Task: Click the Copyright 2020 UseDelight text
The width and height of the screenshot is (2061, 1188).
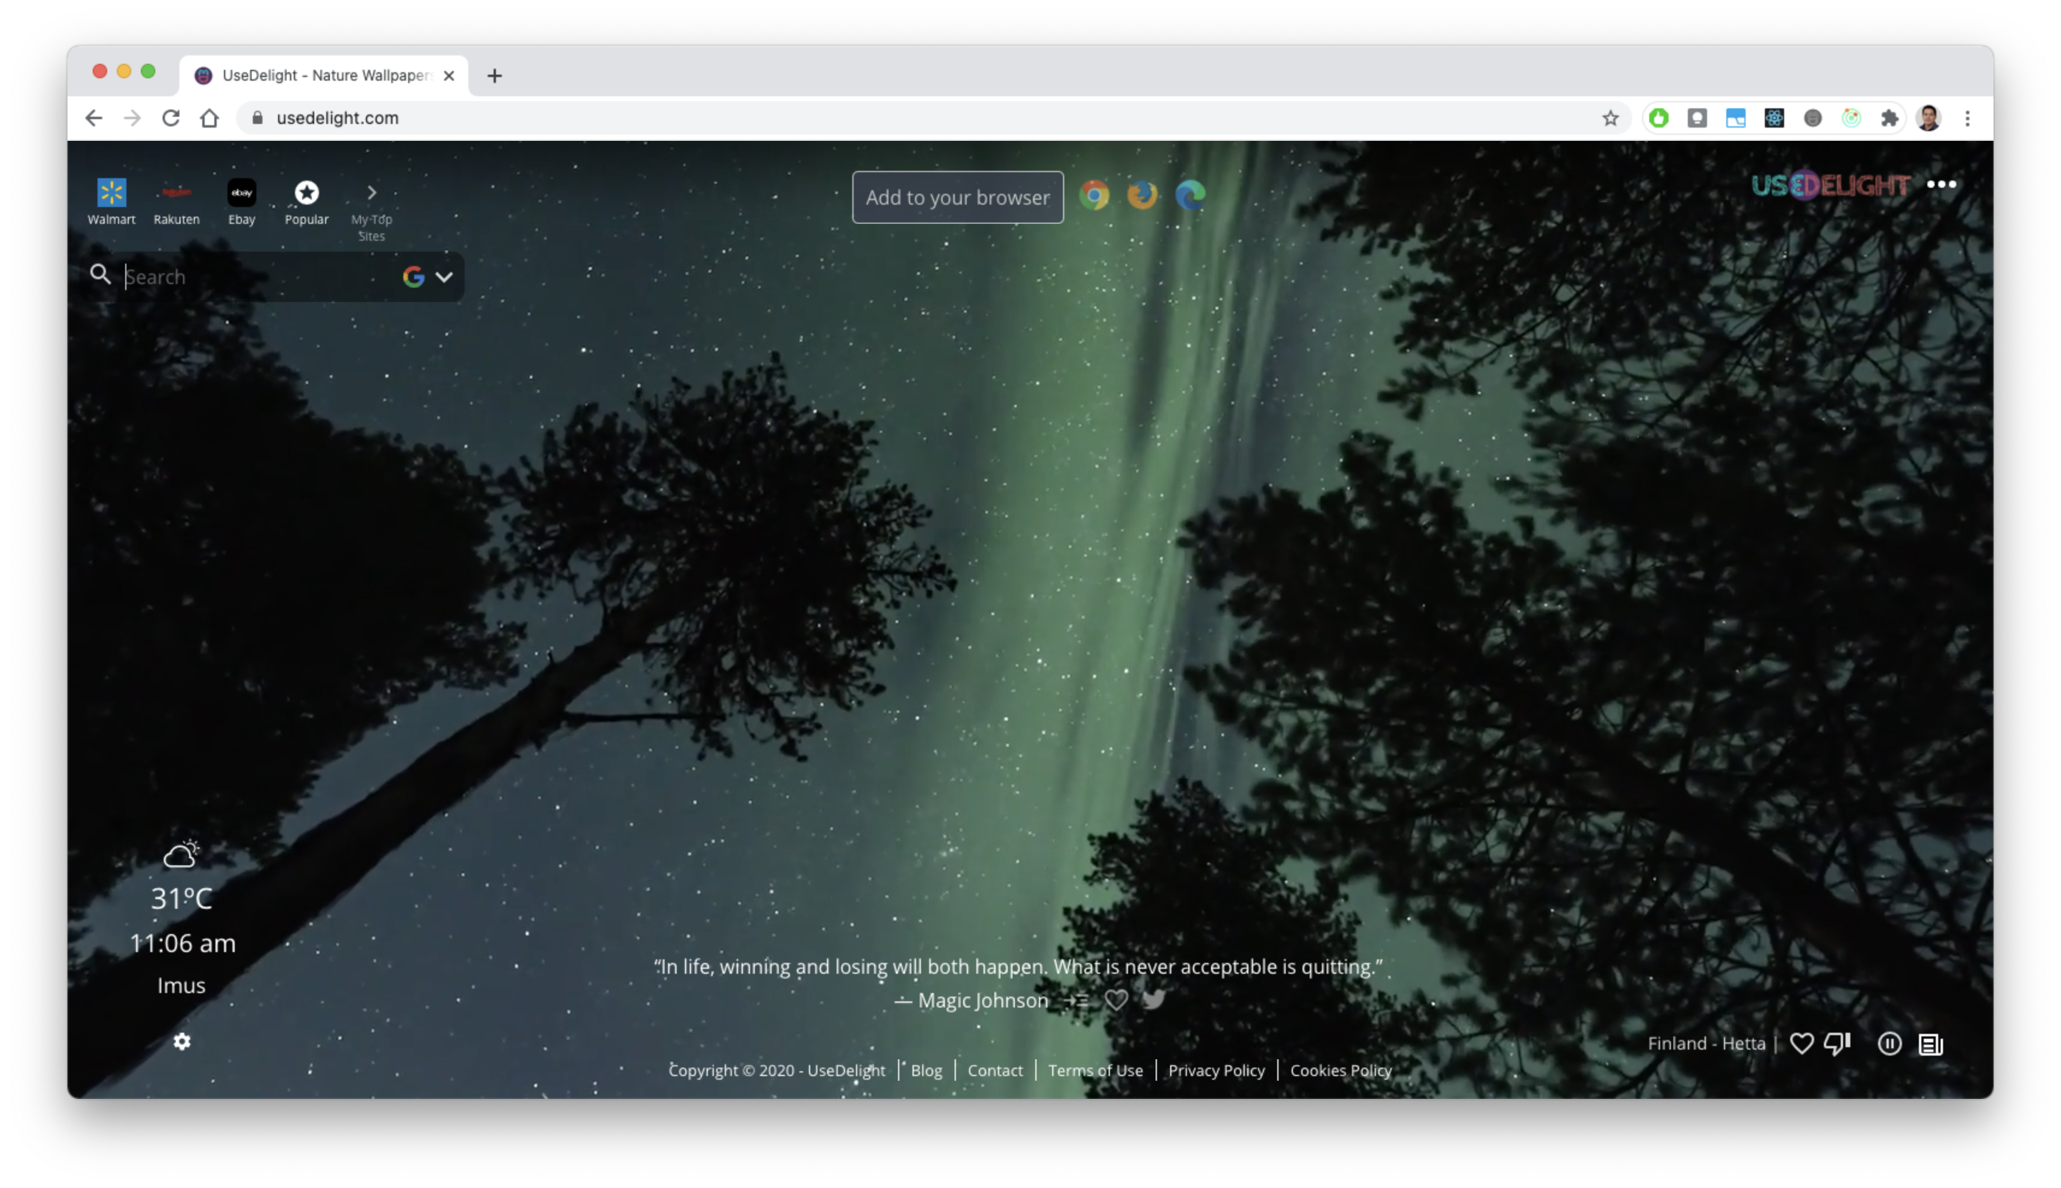Action: pos(776,1071)
